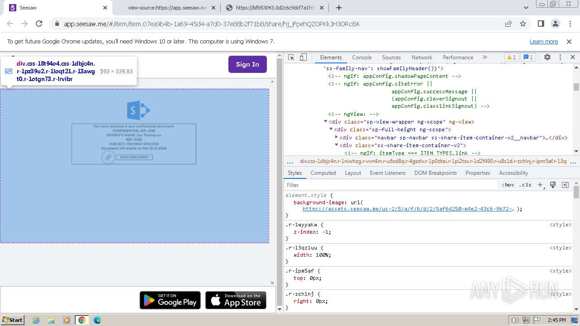Dismiss the Chrome update notification bar

coord(569,42)
